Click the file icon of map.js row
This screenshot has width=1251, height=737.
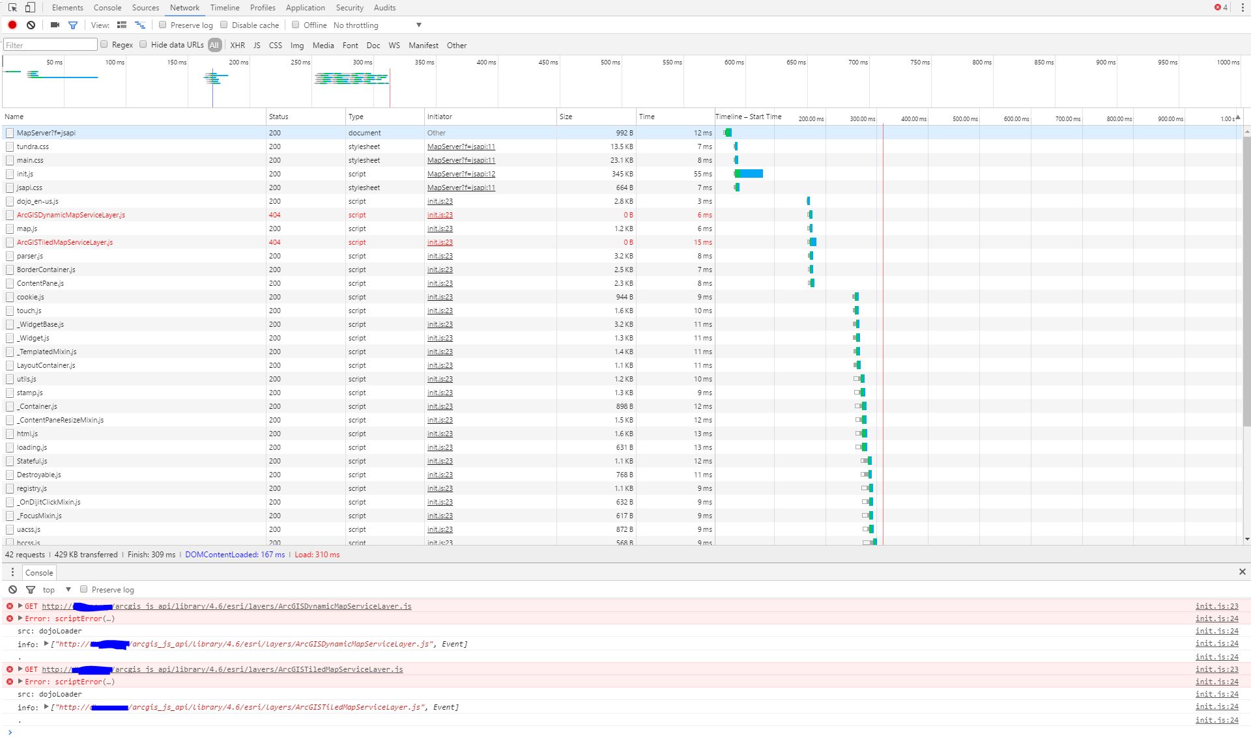[x=10, y=229]
